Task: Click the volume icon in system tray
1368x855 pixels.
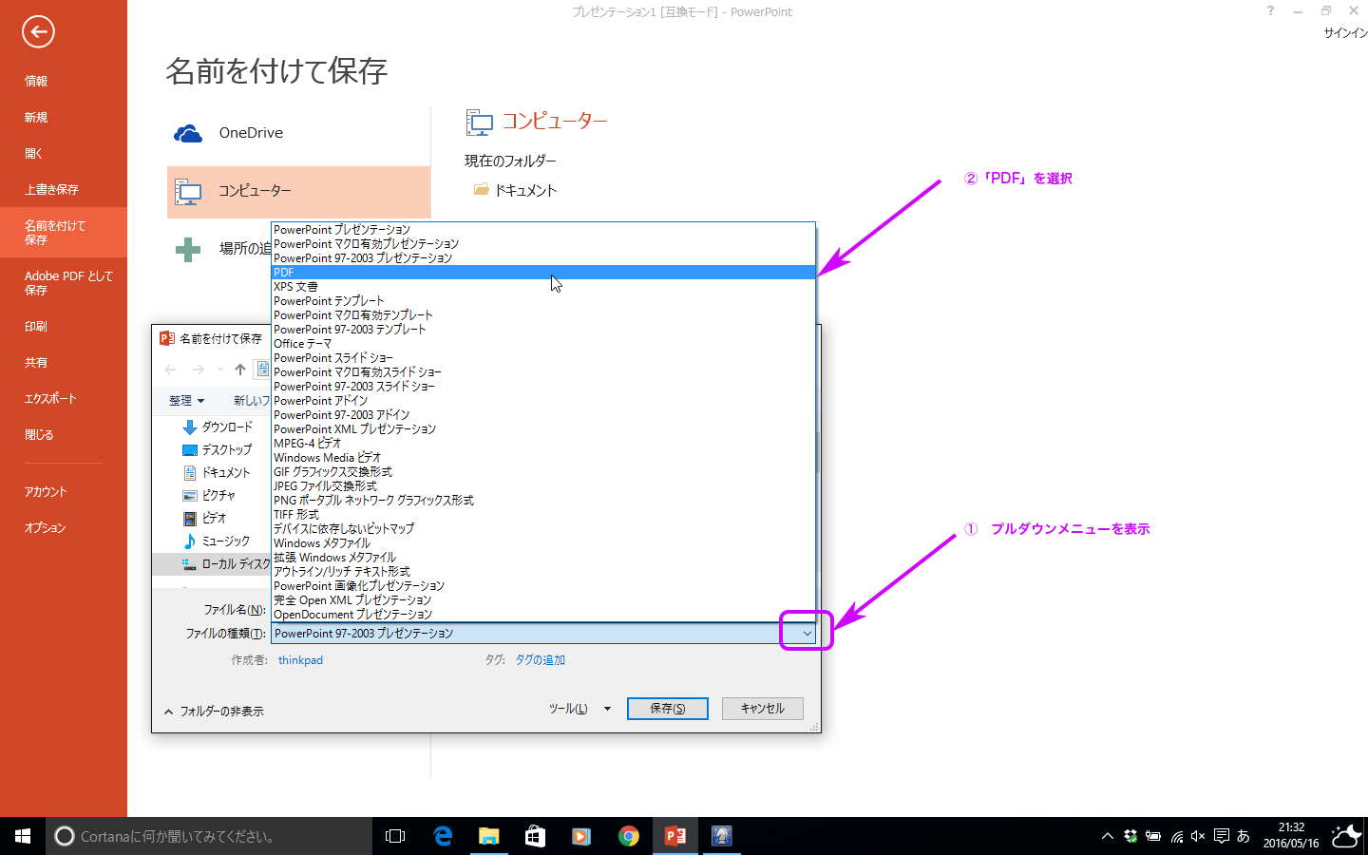Action: point(1198,836)
